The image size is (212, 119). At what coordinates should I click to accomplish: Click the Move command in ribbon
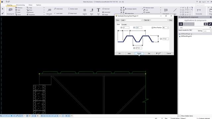(x=29, y=10)
